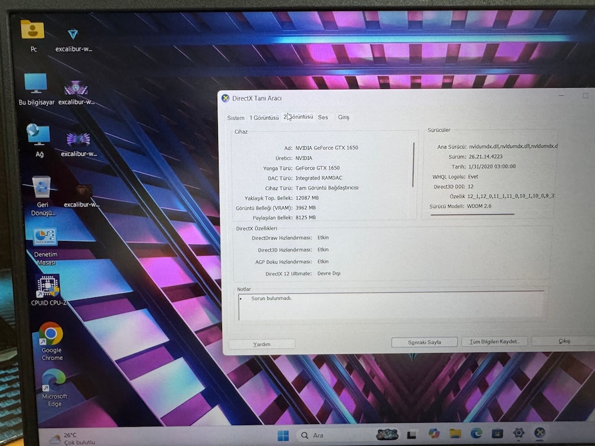Click the WHQL Logolu value Evet
The height and width of the screenshot is (446, 595).
473,177
